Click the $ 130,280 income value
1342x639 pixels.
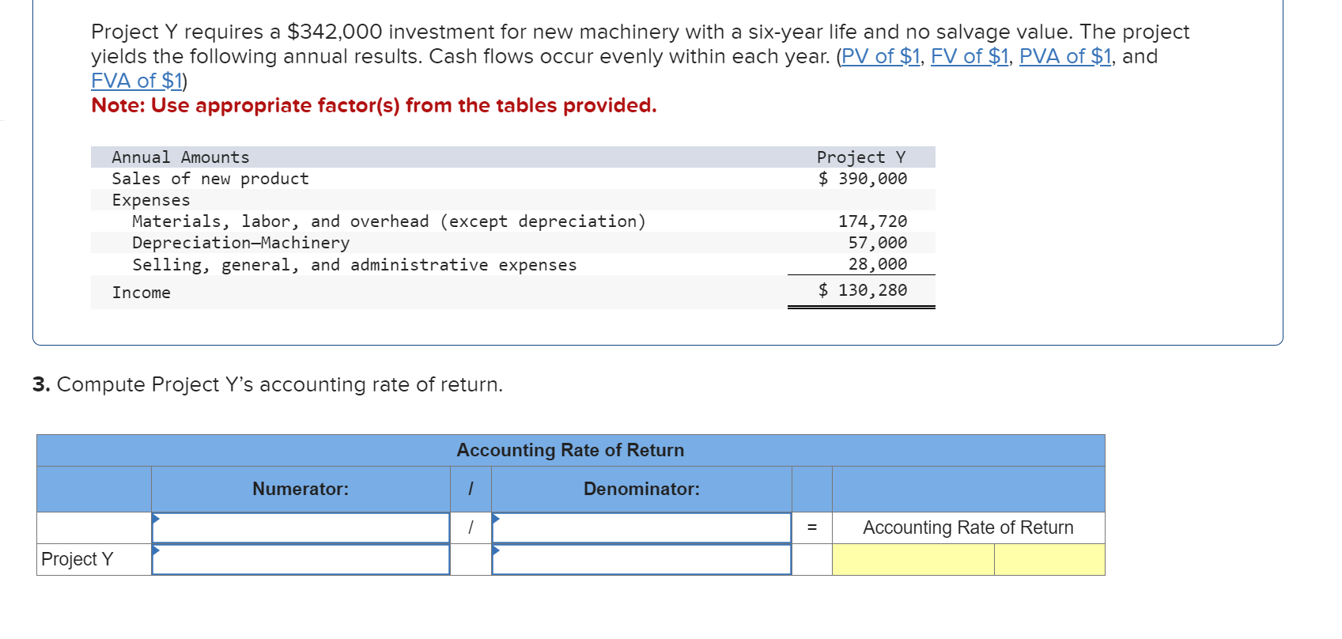click(x=863, y=290)
